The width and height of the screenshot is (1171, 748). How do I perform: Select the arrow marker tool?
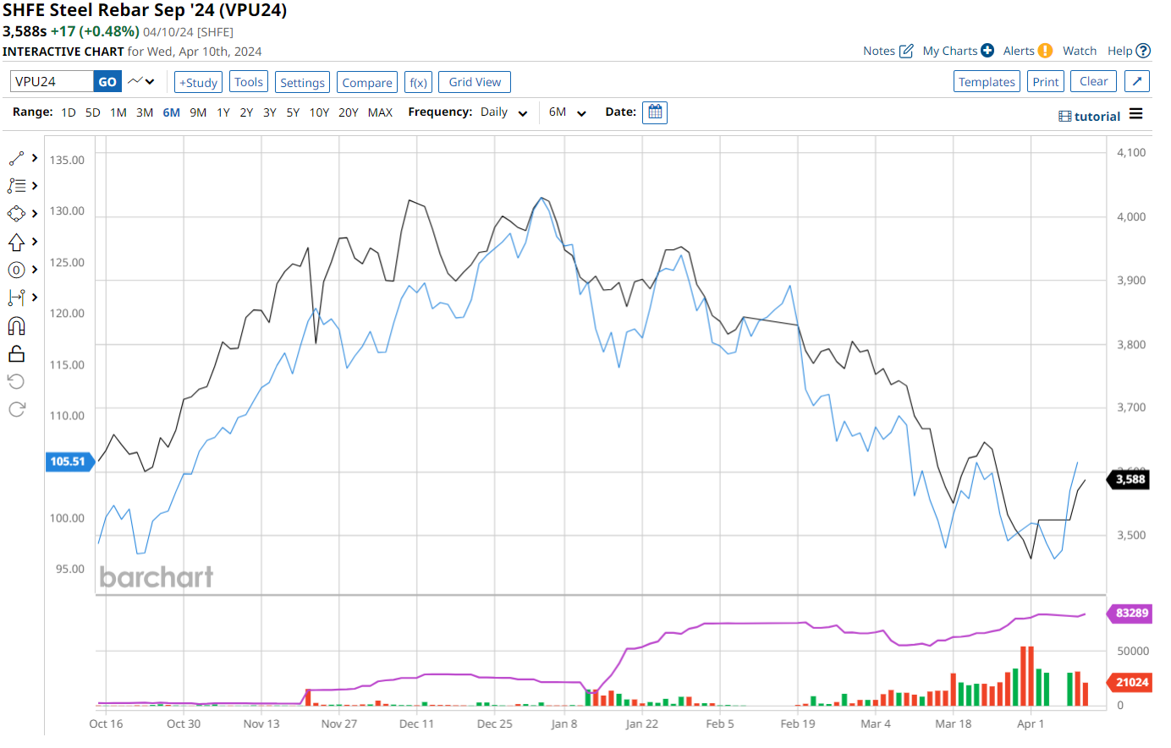click(x=16, y=242)
